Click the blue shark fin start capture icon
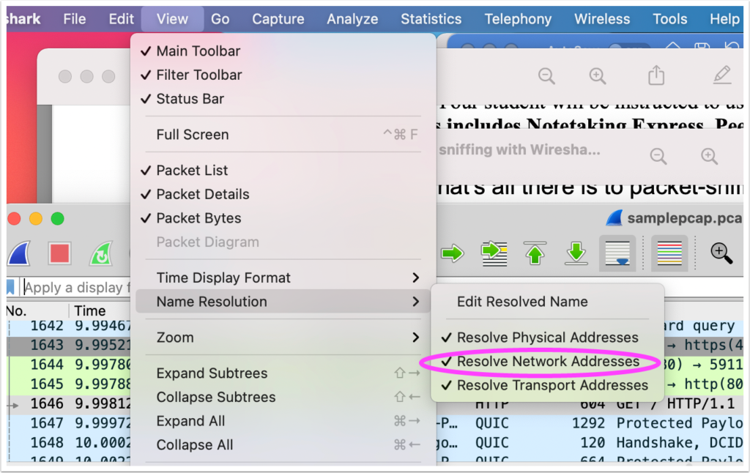This screenshot has height=473, width=750. [x=19, y=253]
